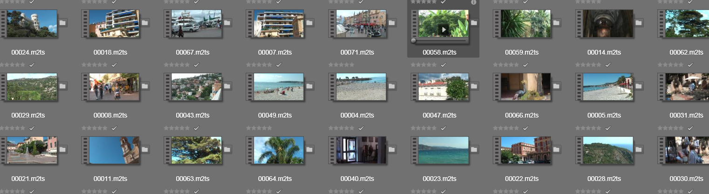Click the folder icon beside 00021.m2ts thumbnail
Image resolution: width=709 pixels, height=194 pixels.
click(x=62, y=149)
